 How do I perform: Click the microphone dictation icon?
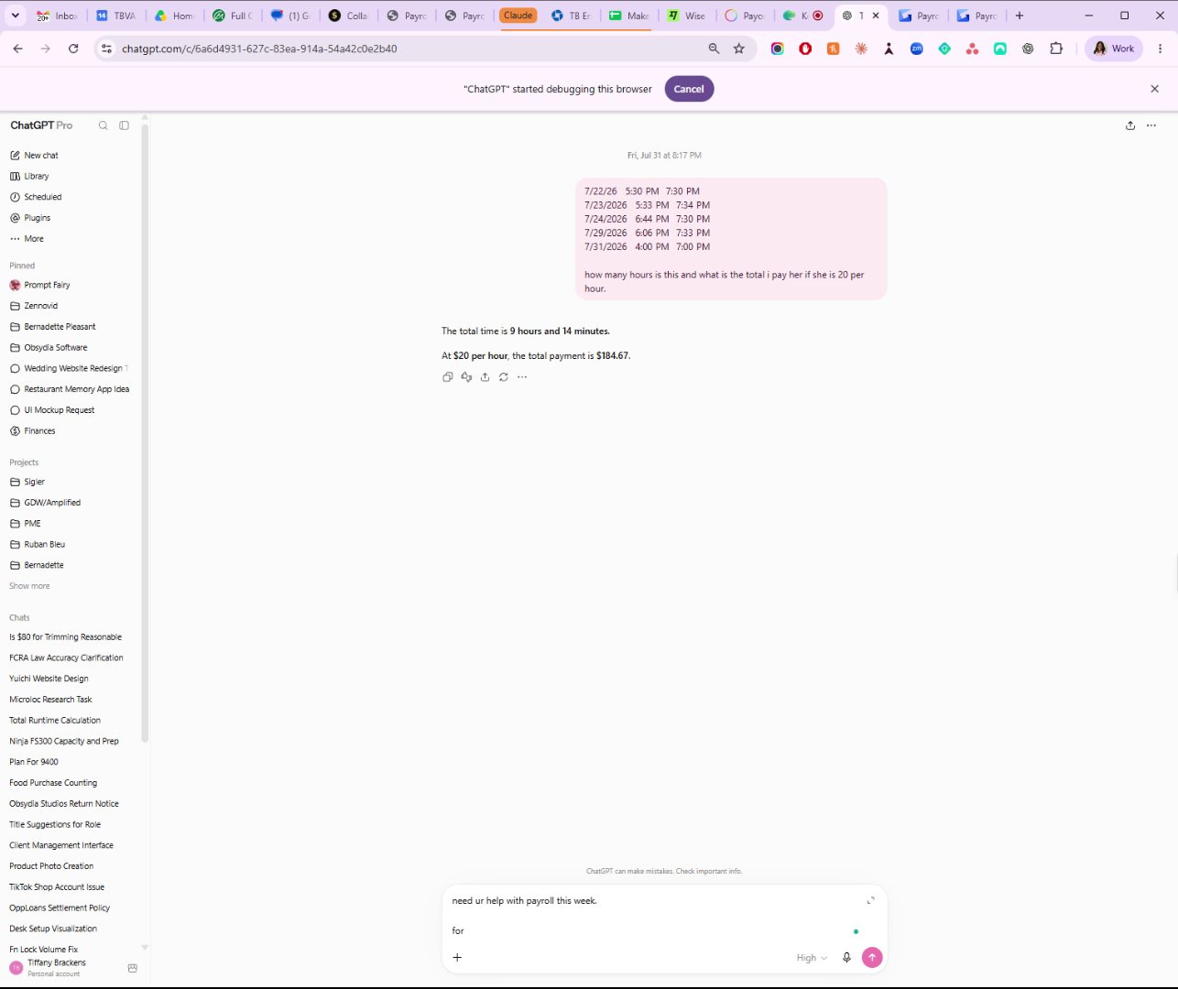point(846,958)
